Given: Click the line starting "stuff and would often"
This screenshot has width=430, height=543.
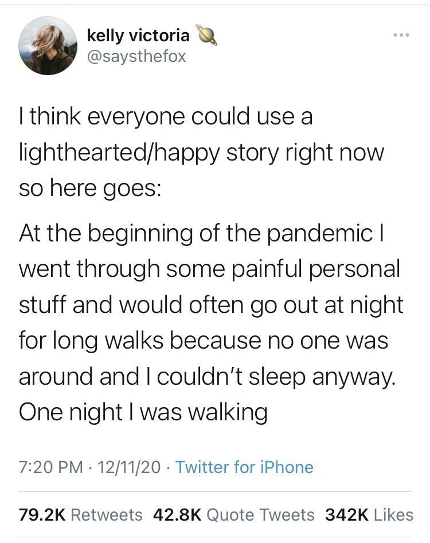Looking at the screenshot, I should 211,304.
